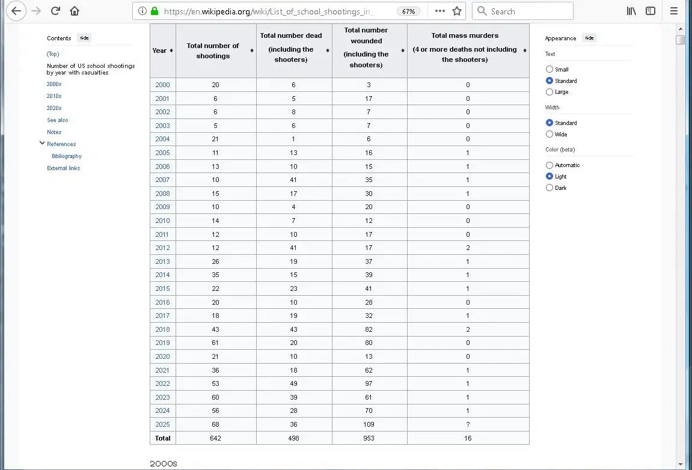The height and width of the screenshot is (470, 692).
Task: Toggle the sidebar view icon
Action: click(651, 11)
